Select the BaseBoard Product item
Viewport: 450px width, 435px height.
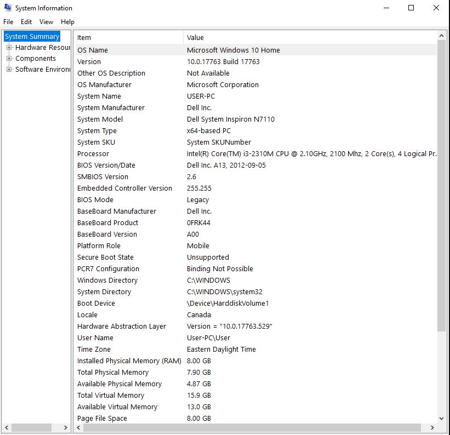[x=107, y=222]
